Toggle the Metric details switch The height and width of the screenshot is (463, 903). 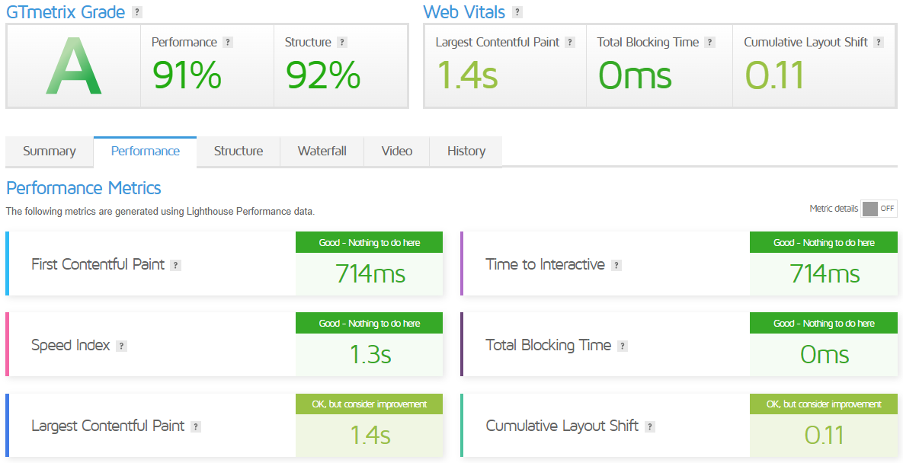pos(879,209)
